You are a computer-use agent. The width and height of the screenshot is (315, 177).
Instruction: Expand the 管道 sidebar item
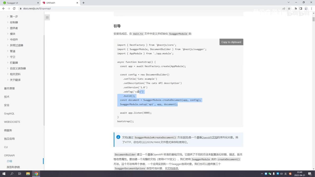[12, 51]
